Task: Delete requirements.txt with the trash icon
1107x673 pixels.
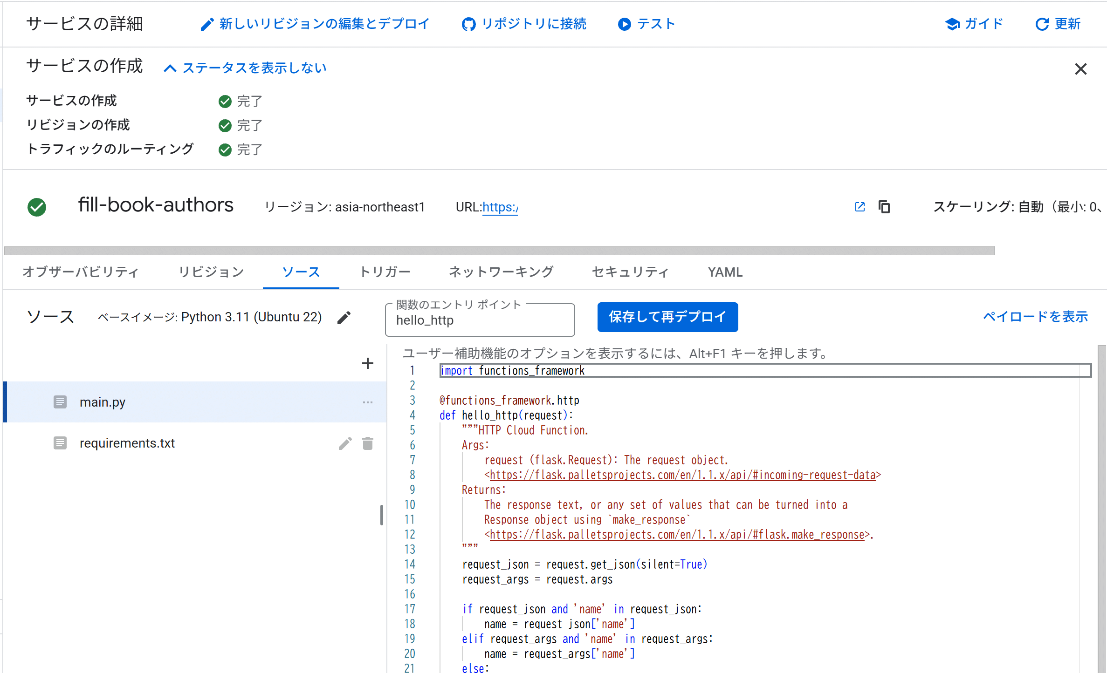Action: click(368, 443)
